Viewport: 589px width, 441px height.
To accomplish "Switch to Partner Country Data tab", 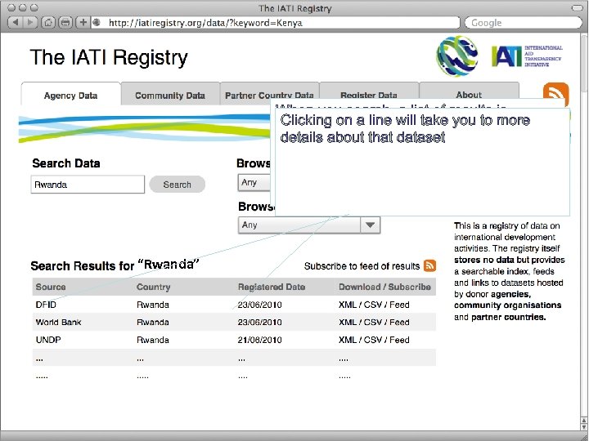I will point(269,93).
